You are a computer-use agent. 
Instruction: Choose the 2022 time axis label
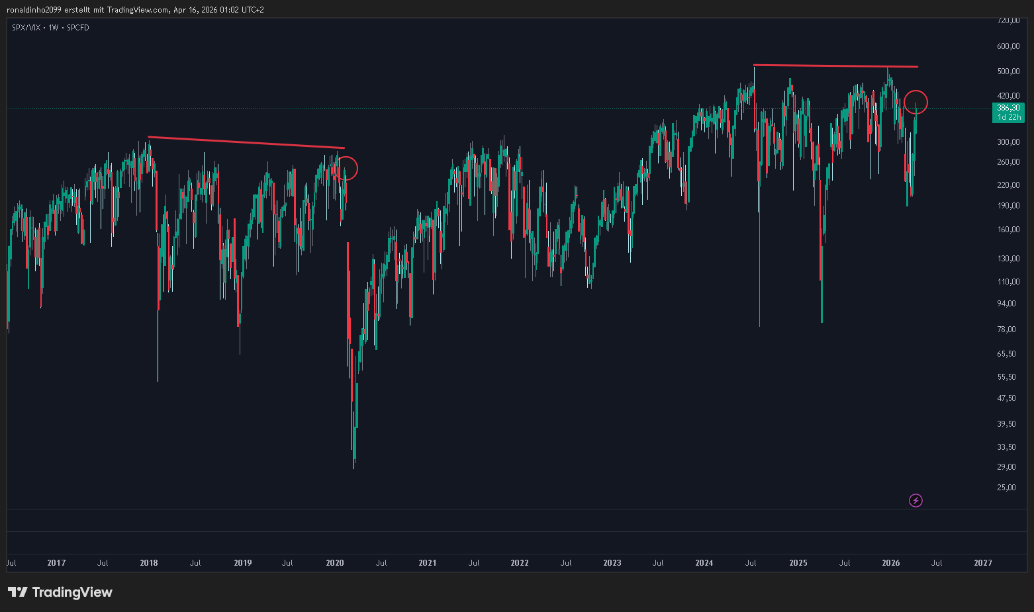coord(520,563)
